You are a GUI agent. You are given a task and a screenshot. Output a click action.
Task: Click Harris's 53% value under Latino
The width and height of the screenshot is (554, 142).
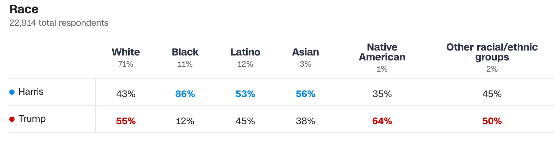tap(245, 94)
